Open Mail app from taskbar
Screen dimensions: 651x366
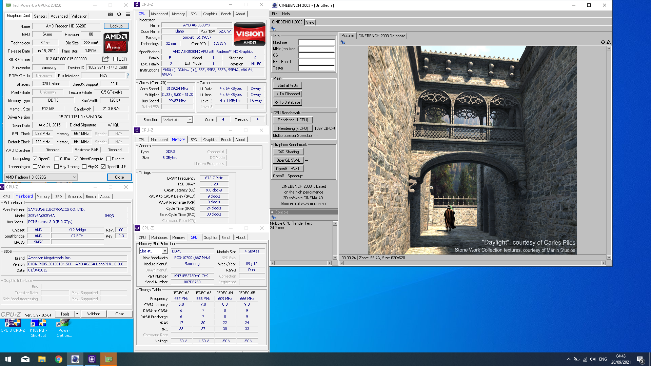click(x=25, y=359)
